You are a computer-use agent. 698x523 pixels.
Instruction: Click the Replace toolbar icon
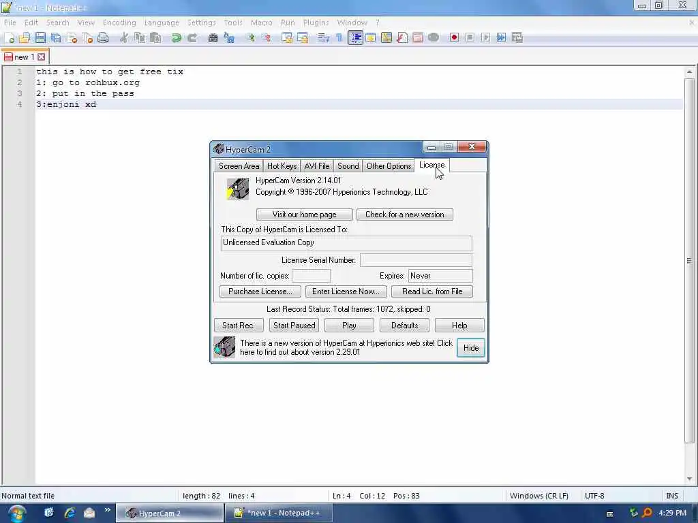click(x=229, y=38)
